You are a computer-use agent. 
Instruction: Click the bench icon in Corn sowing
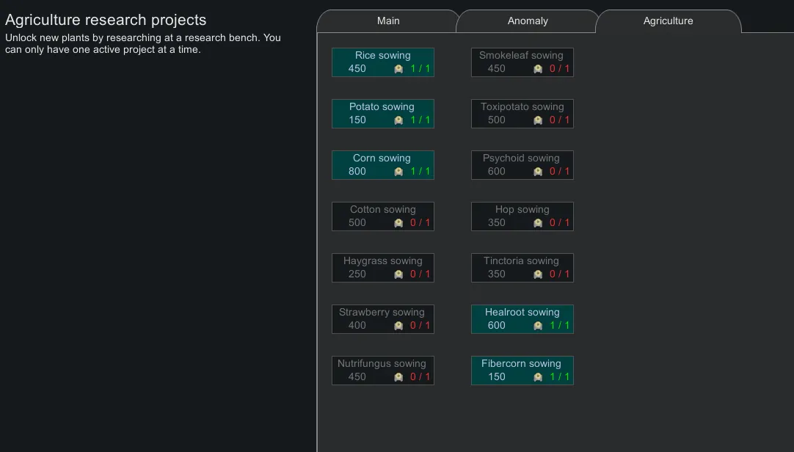click(398, 172)
